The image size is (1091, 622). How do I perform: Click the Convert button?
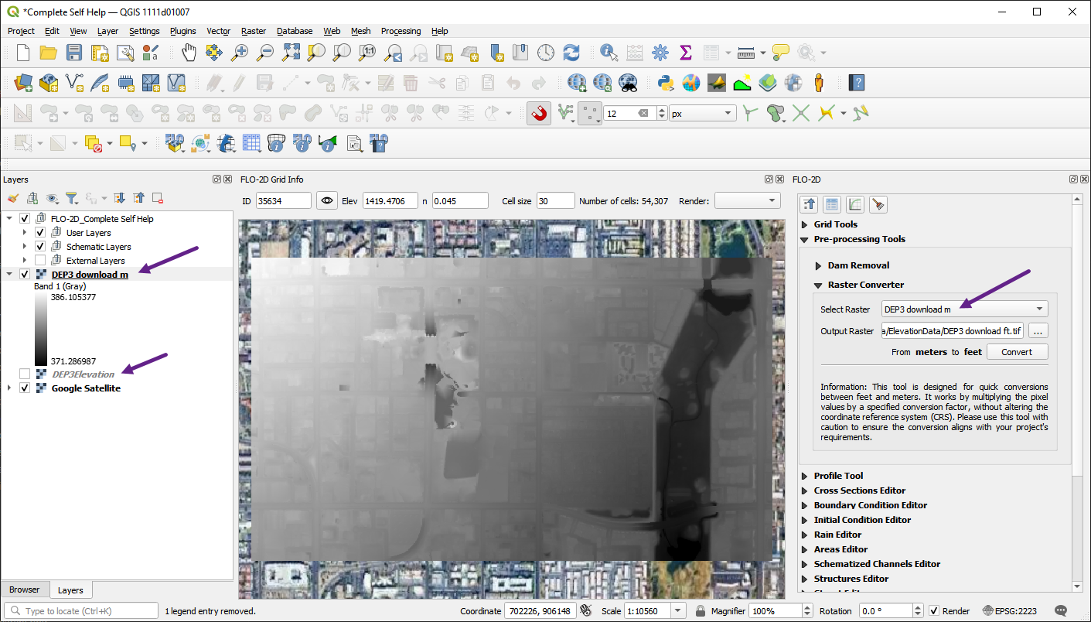[x=1017, y=352]
